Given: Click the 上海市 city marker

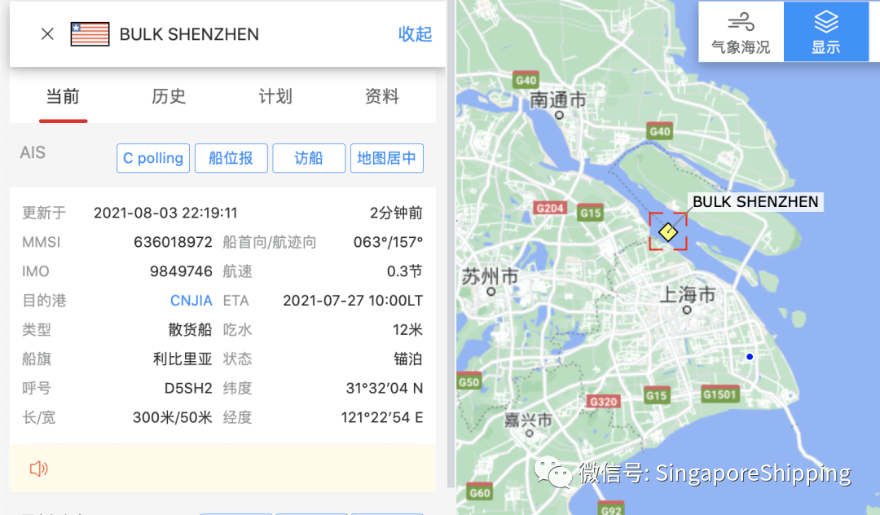Looking at the screenshot, I should (x=687, y=310).
